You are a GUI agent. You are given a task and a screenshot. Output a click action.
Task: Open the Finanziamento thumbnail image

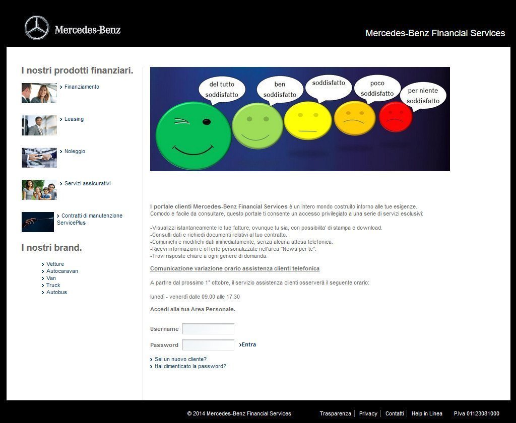point(39,93)
